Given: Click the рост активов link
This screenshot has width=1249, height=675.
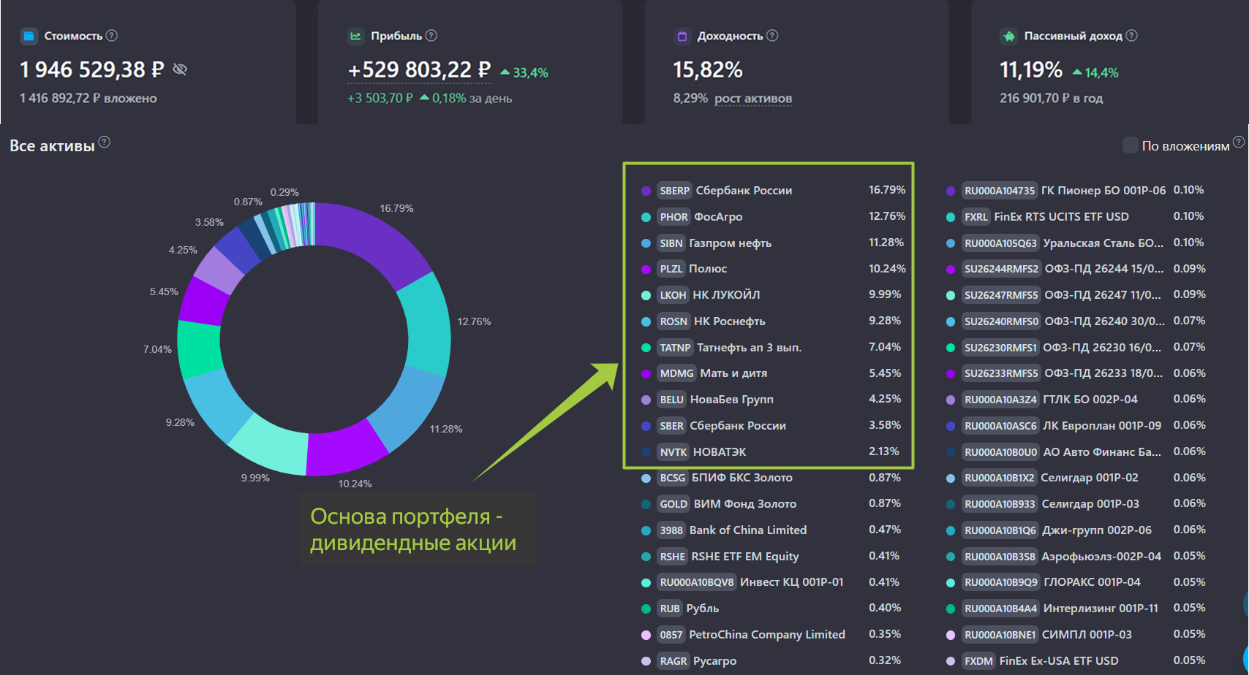Looking at the screenshot, I should pyautogui.click(x=753, y=99).
